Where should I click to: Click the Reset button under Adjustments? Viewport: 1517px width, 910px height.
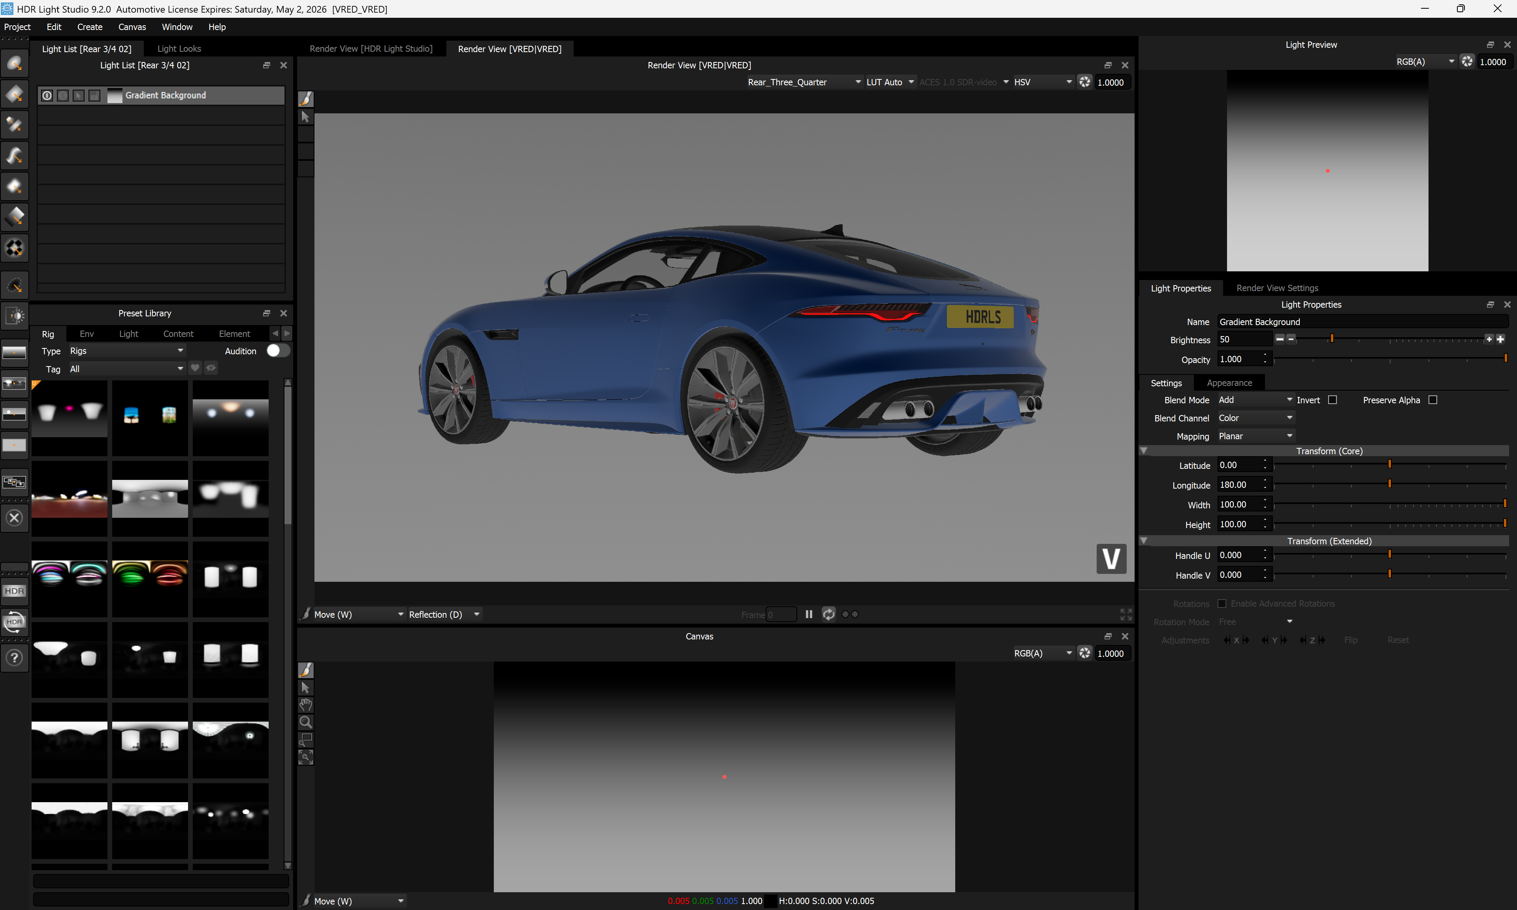point(1398,640)
